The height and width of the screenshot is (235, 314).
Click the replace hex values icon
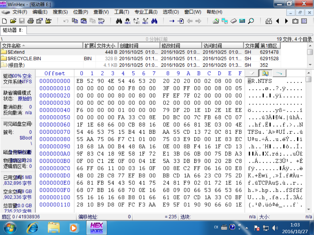click(x=145, y=21)
